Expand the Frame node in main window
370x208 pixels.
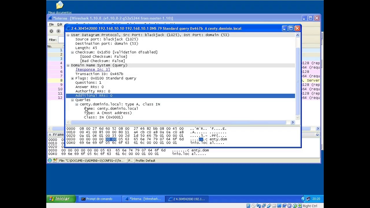50,135
